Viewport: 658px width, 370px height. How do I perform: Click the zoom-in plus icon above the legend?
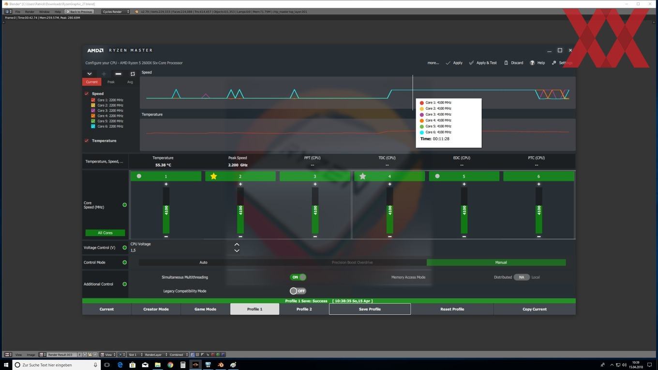(x=104, y=74)
